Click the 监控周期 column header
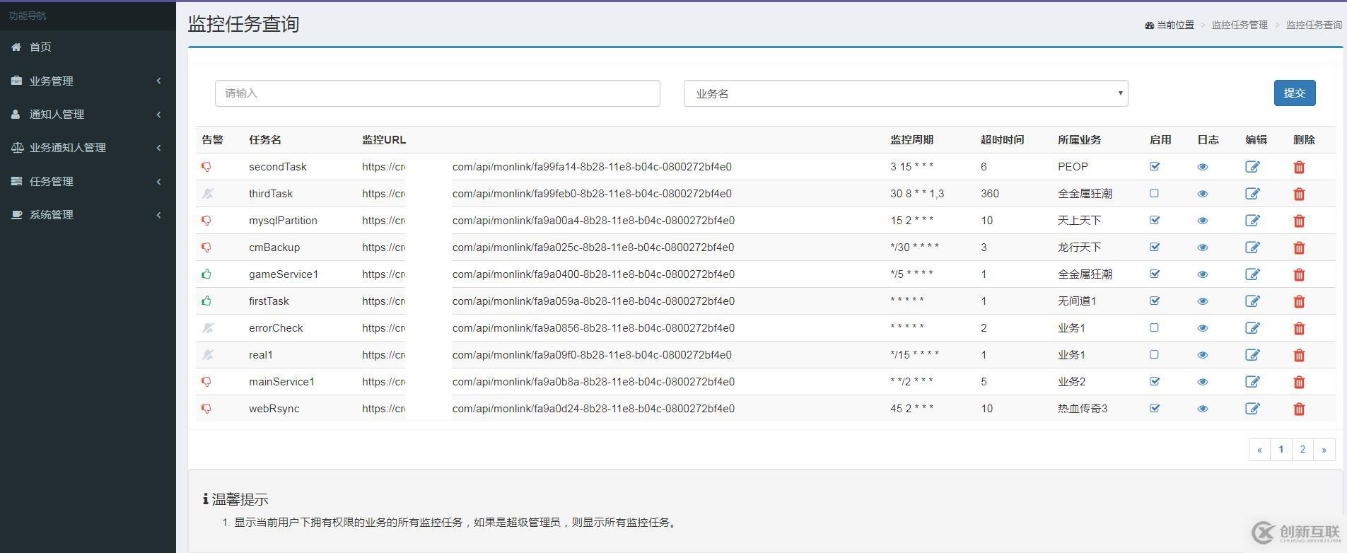The height and width of the screenshot is (553, 1347). tap(911, 140)
